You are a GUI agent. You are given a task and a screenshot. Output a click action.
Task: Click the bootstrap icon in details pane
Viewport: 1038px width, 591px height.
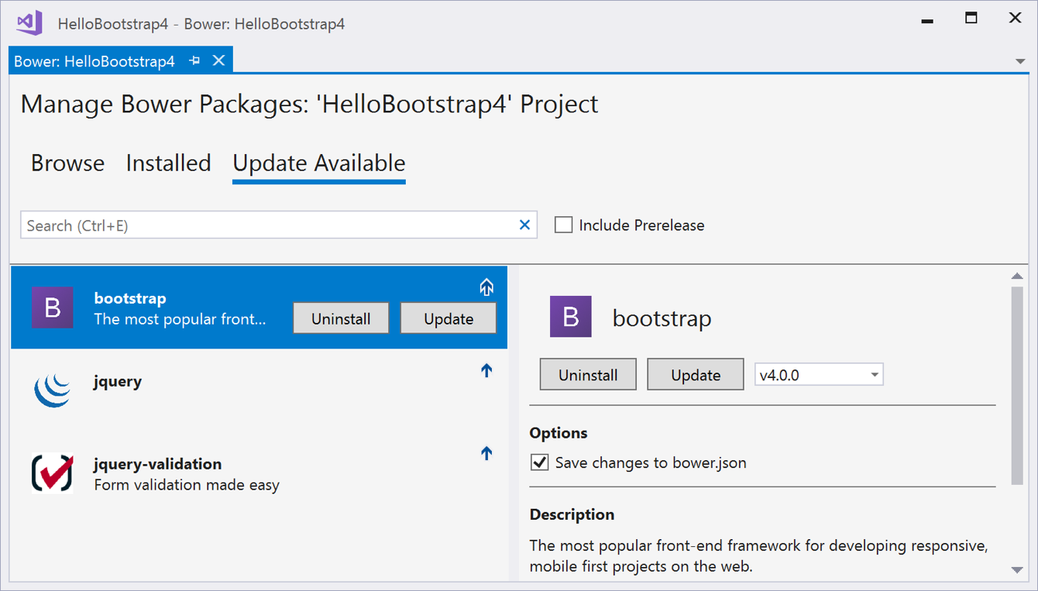(x=571, y=317)
